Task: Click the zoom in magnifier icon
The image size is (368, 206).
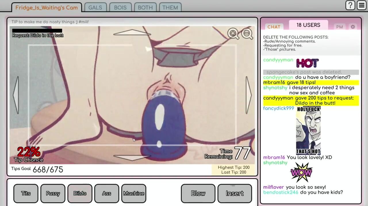Action: click(233, 33)
